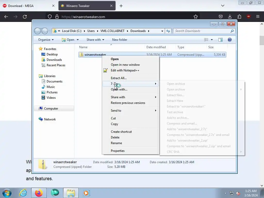The image size is (264, 198).
Task: Sort files by Date modified column
Action: click(x=160, y=47)
